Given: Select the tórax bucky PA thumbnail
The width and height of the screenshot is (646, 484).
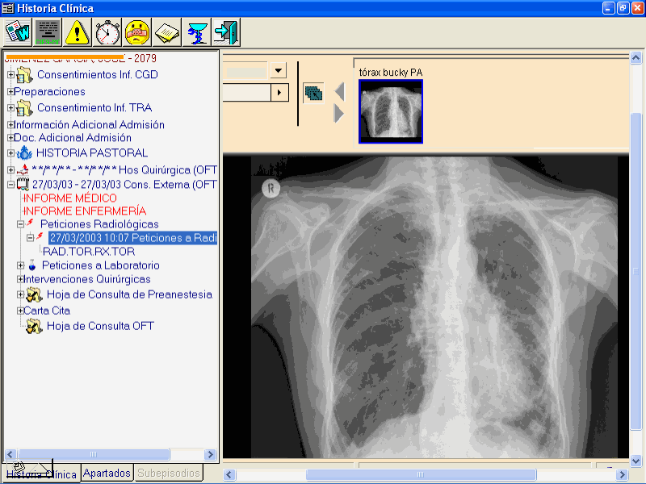Looking at the screenshot, I should pyautogui.click(x=390, y=112).
